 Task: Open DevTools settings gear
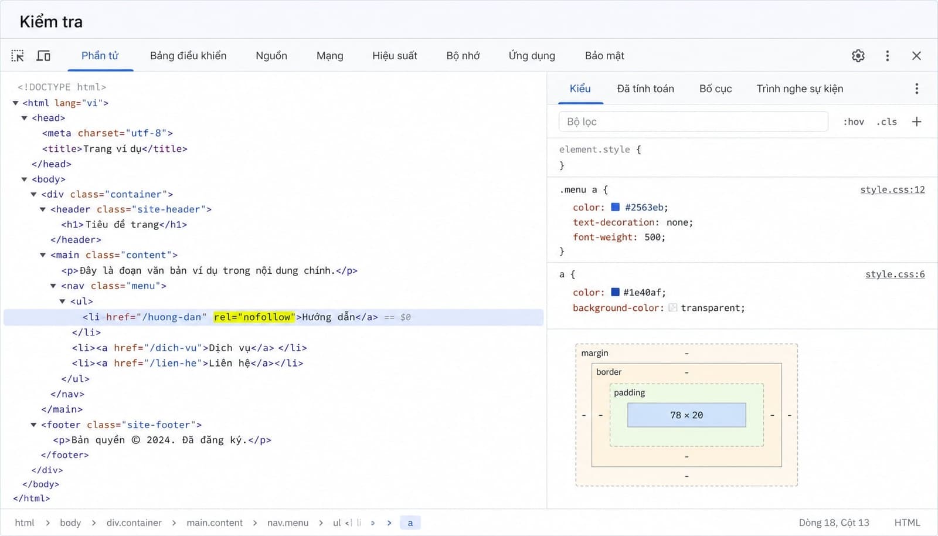tap(858, 56)
